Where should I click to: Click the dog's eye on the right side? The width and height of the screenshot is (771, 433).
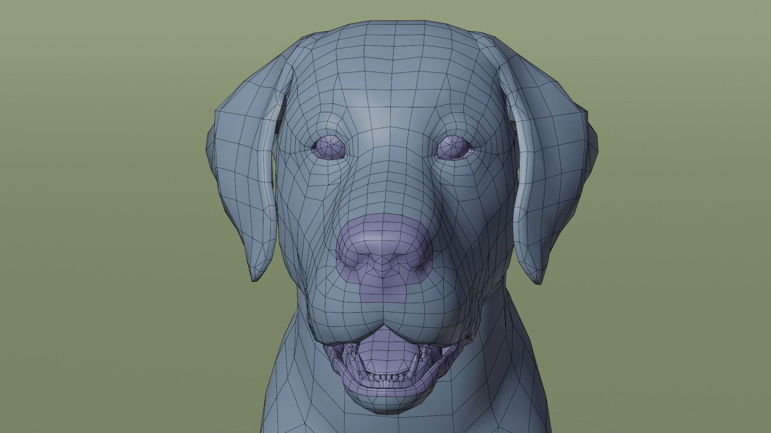pyautogui.click(x=455, y=147)
